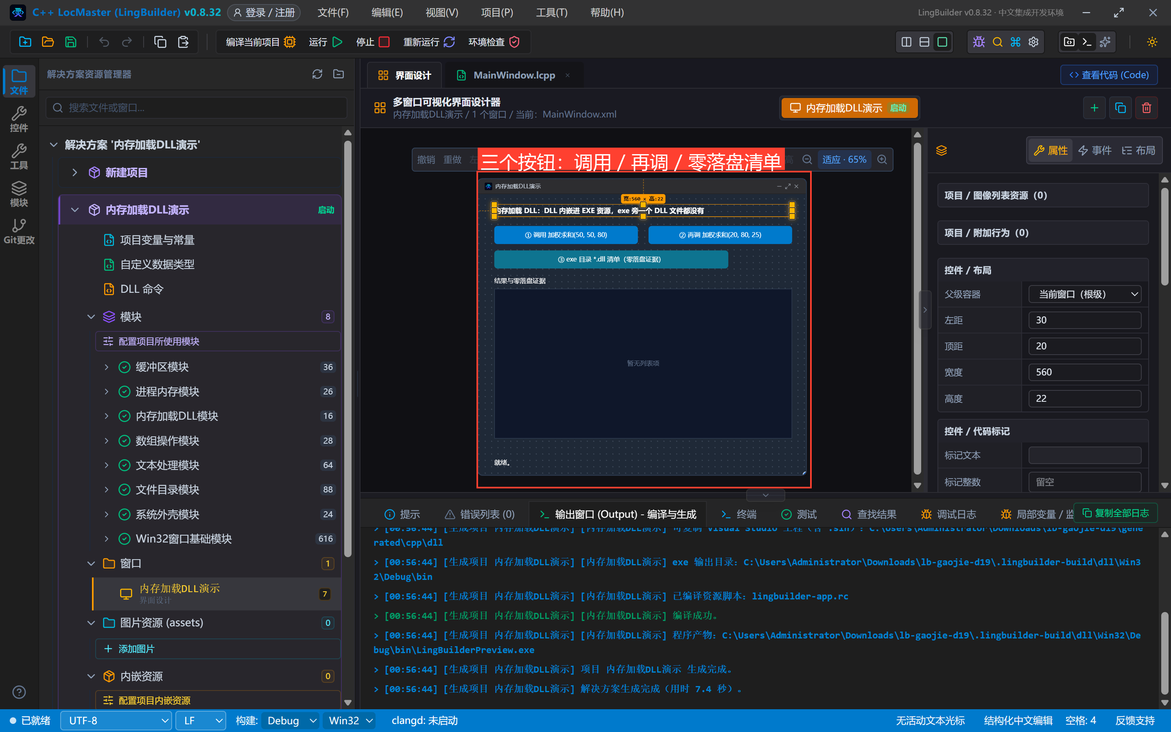
Task: Open the 工具(T) menu
Action: pos(552,13)
